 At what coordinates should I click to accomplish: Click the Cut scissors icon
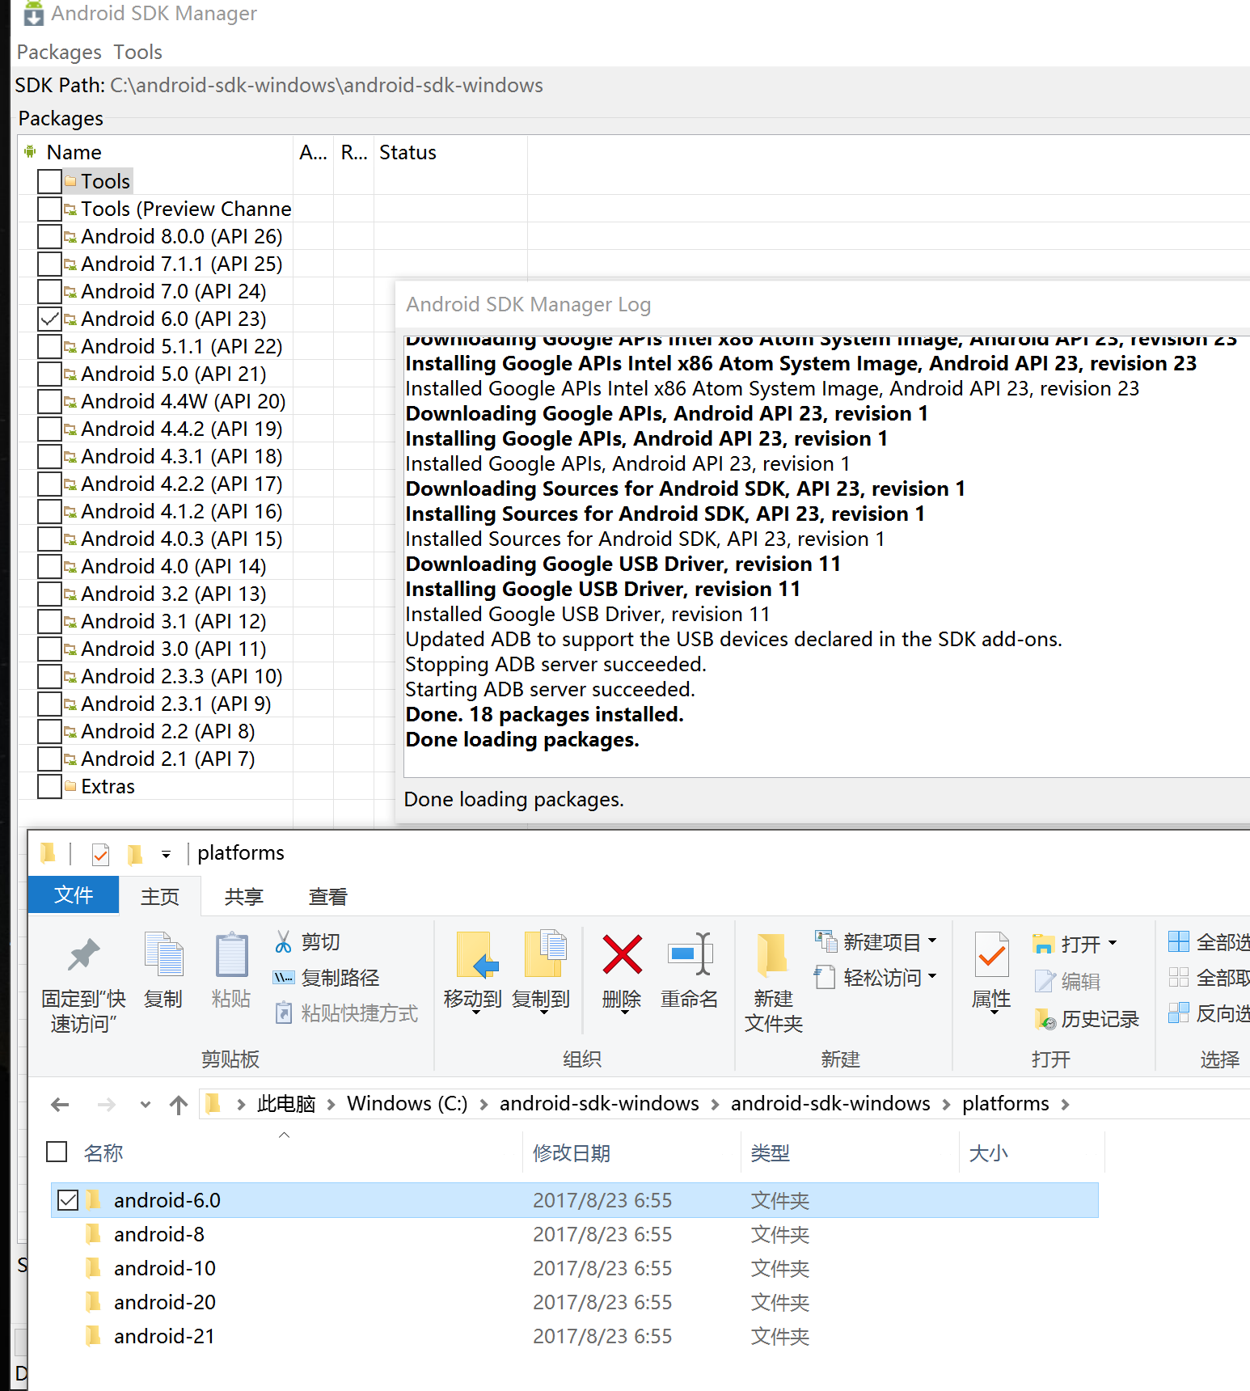click(x=283, y=941)
